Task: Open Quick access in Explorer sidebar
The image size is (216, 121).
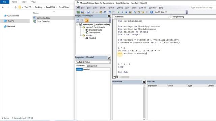Action: tap(13, 16)
